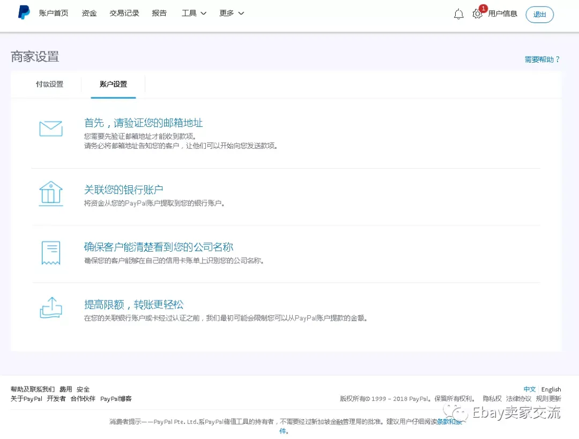
Task: Click text 确保您的客户能够在自己的信用卡账单上识别您的公司名称。
Action: (x=174, y=261)
